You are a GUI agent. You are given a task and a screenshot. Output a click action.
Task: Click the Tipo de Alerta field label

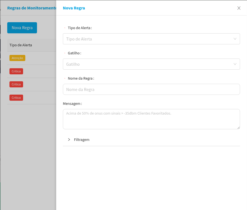point(80,28)
